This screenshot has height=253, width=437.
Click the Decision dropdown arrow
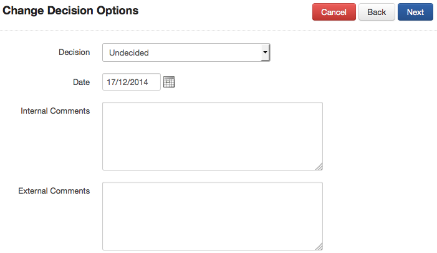266,53
